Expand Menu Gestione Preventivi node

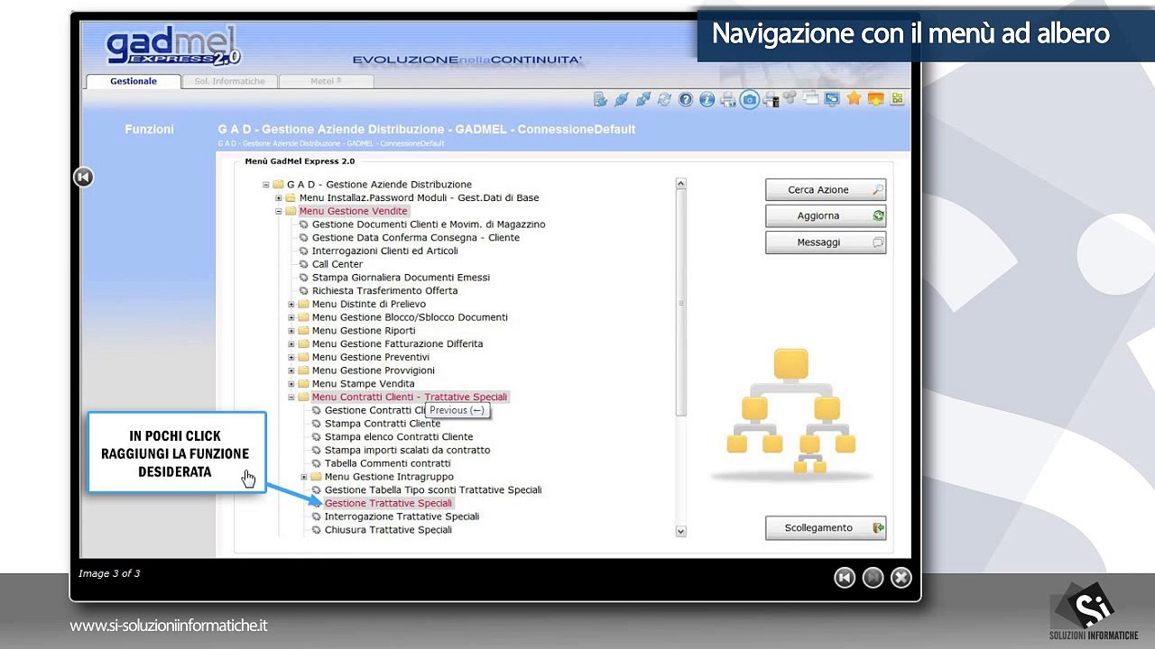[291, 358]
